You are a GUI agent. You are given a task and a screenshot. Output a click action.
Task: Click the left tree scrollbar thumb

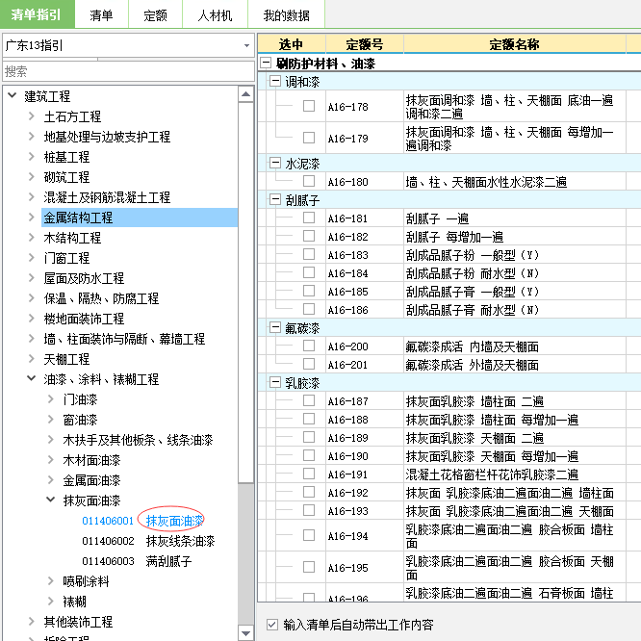246,292
